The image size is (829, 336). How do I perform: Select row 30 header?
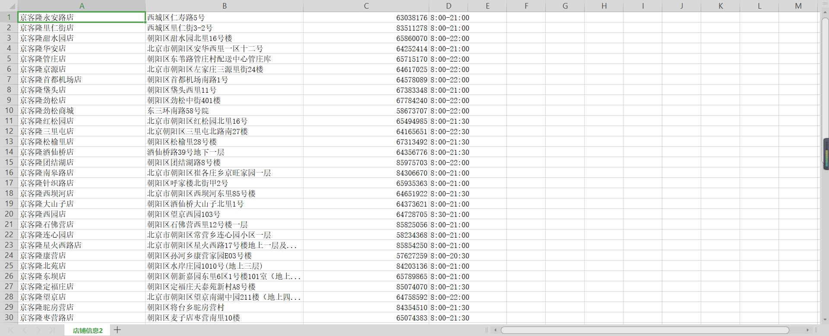pos(9,317)
